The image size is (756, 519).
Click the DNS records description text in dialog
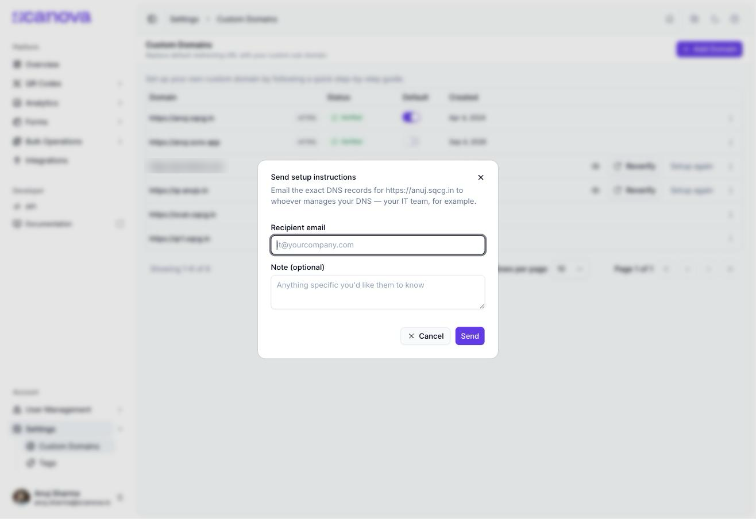(x=373, y=196)
